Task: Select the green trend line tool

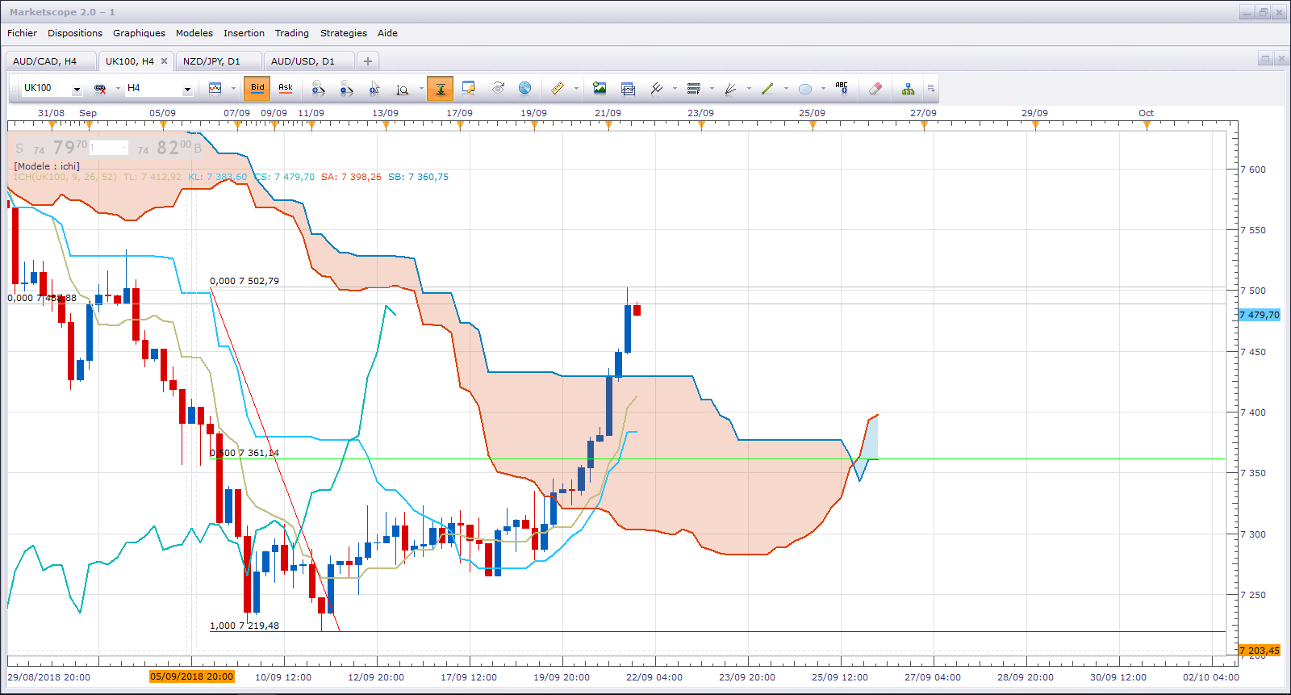Action: pyautogui.click(x=767, y=89)
